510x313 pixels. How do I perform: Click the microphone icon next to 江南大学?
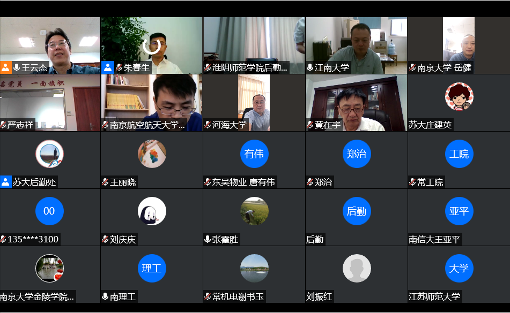(310, 67)
